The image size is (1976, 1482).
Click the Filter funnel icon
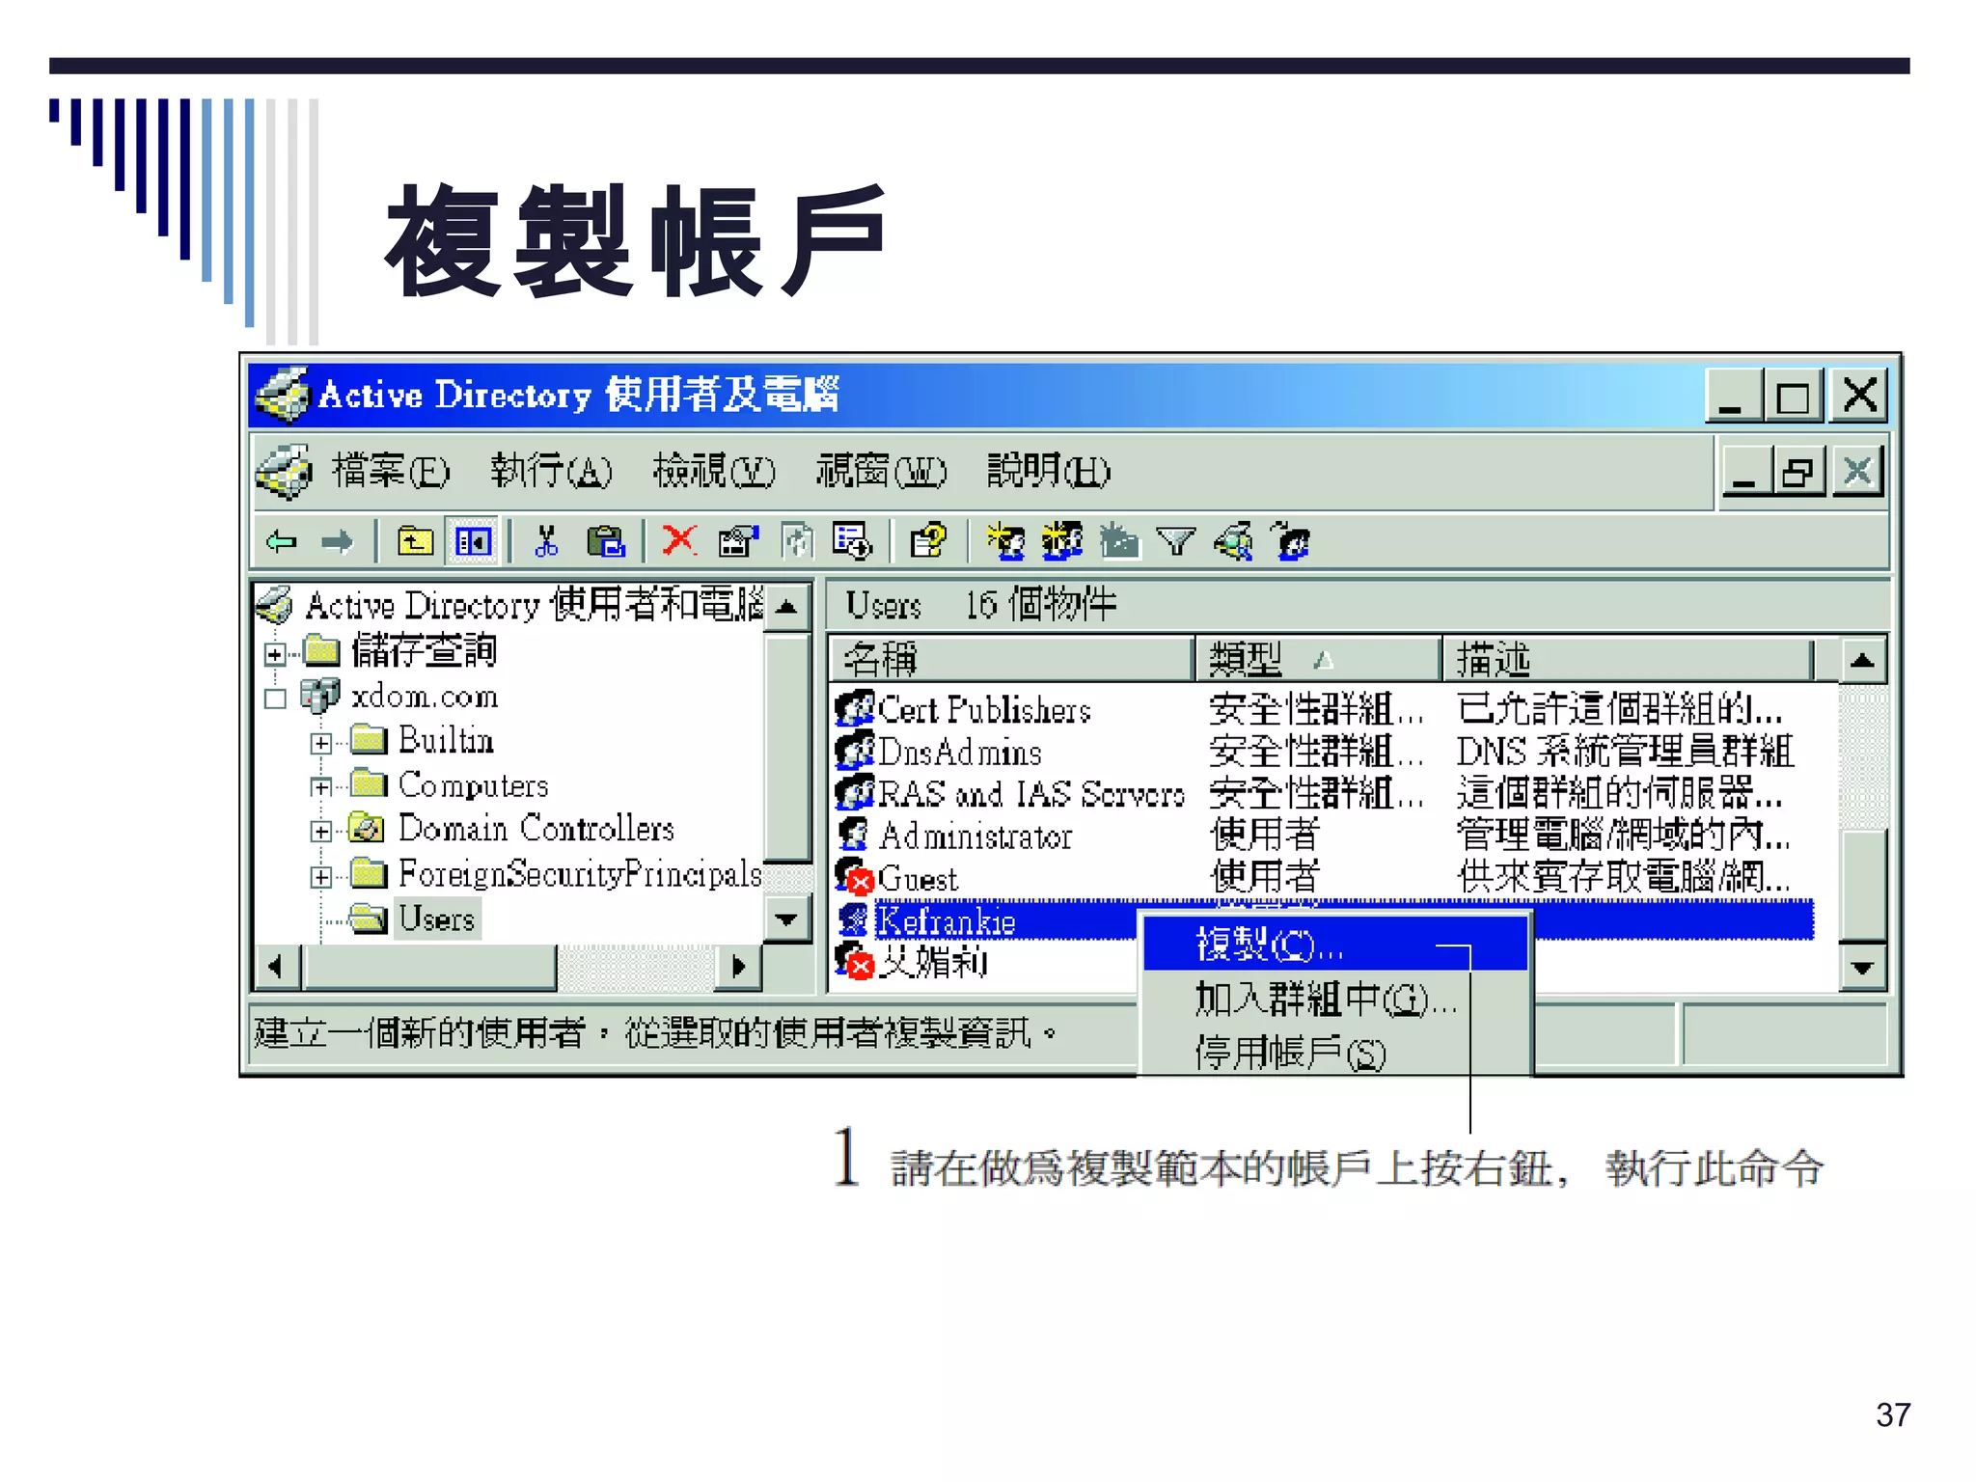[1176, 542]
